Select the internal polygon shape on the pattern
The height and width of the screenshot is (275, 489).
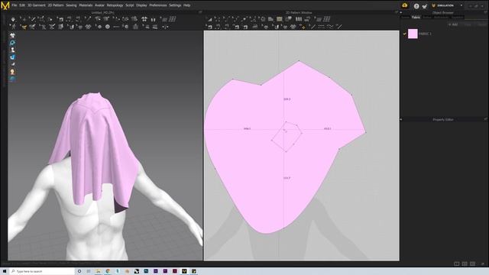pos(287,137)
